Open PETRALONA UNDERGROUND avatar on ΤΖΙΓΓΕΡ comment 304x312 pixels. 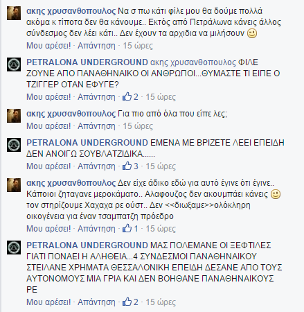click(x=14, y=64)
